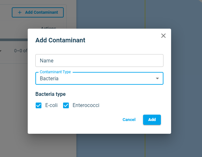Toggle the Enterococci checkbox
The height and width of the screenshot is (157, 202).
pos(66,105)
